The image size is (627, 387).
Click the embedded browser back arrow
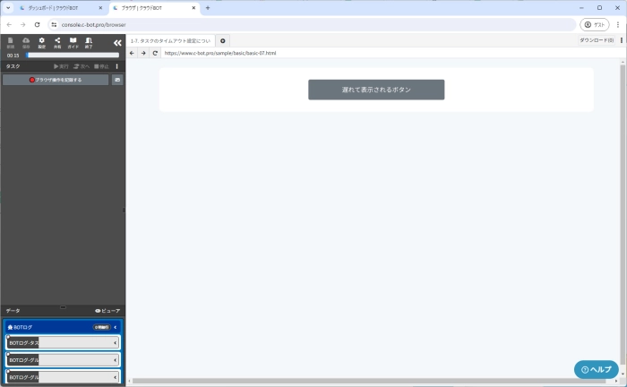pos(133,53)
